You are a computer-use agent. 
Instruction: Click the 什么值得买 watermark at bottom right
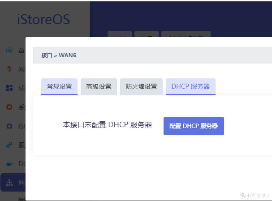[x=255, y=195]
